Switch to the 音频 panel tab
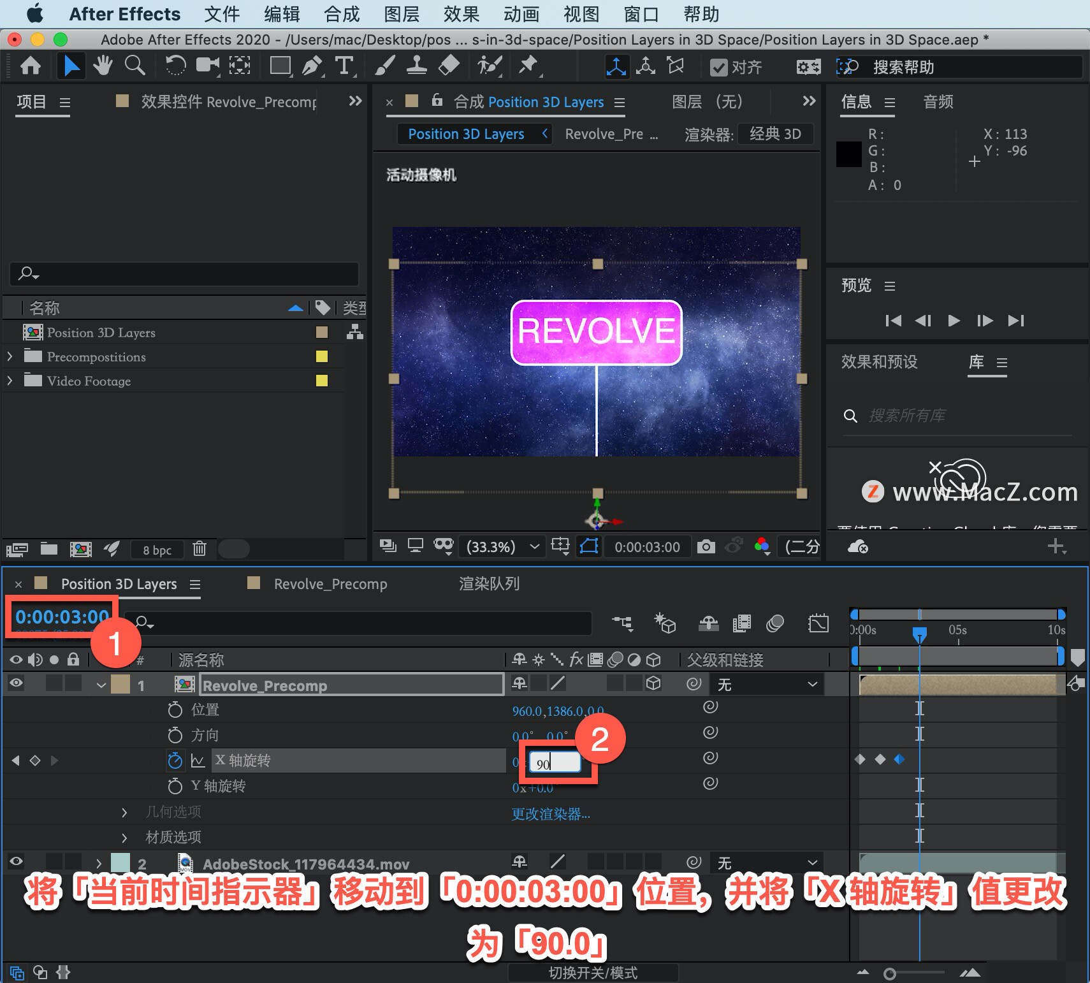1090x983 pixels. (938, 102)
